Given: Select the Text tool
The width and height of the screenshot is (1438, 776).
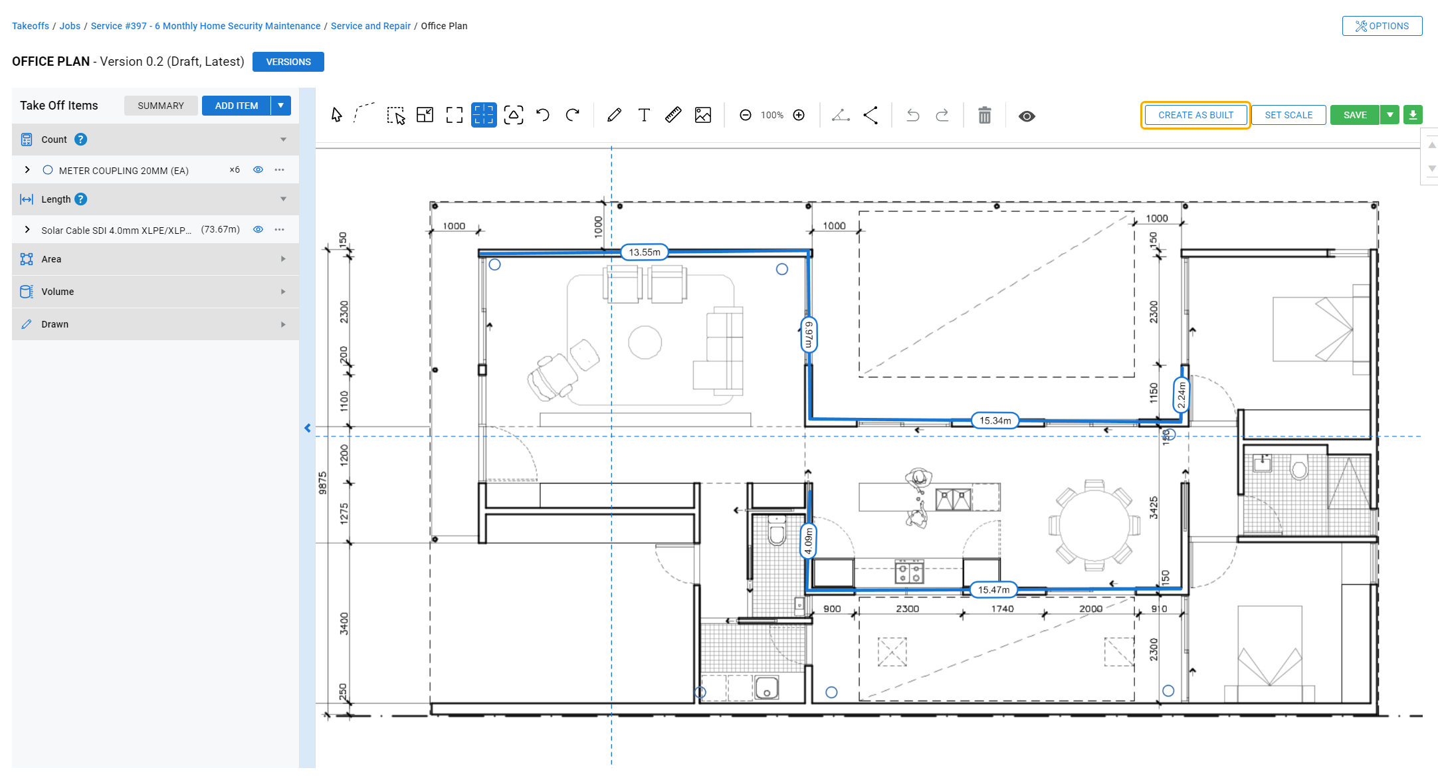Looking at the screenshot, I should [x=644, y=115].
